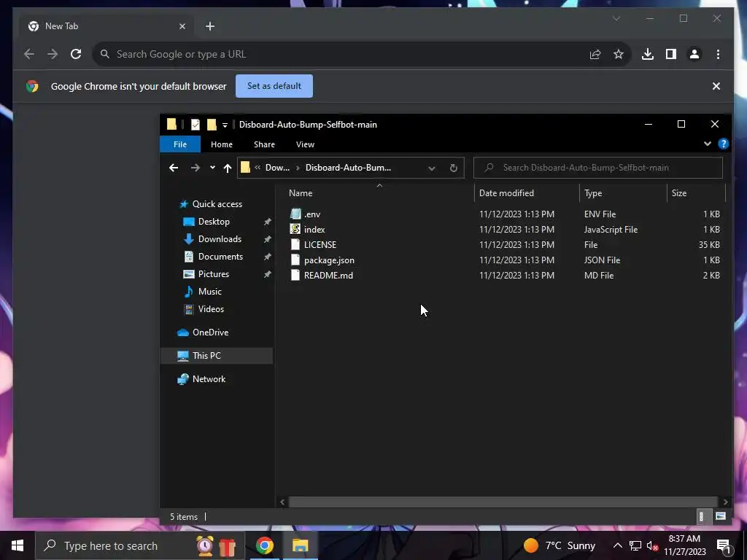This screenshot has width=747, height=560.
Task: Switch to the View ribbon tab
Action: 305,144
